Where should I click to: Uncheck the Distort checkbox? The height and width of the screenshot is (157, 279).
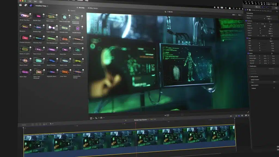[x=248, y=53]
